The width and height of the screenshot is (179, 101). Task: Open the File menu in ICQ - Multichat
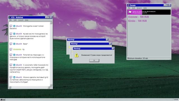click(x=11, y=20)
